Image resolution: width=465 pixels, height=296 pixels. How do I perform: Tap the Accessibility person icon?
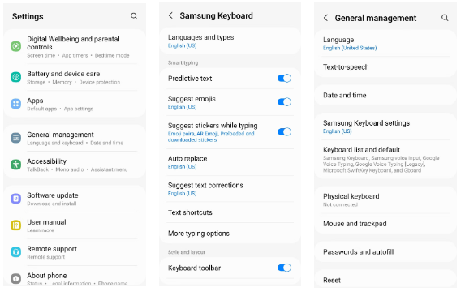[x=15, y=165]
